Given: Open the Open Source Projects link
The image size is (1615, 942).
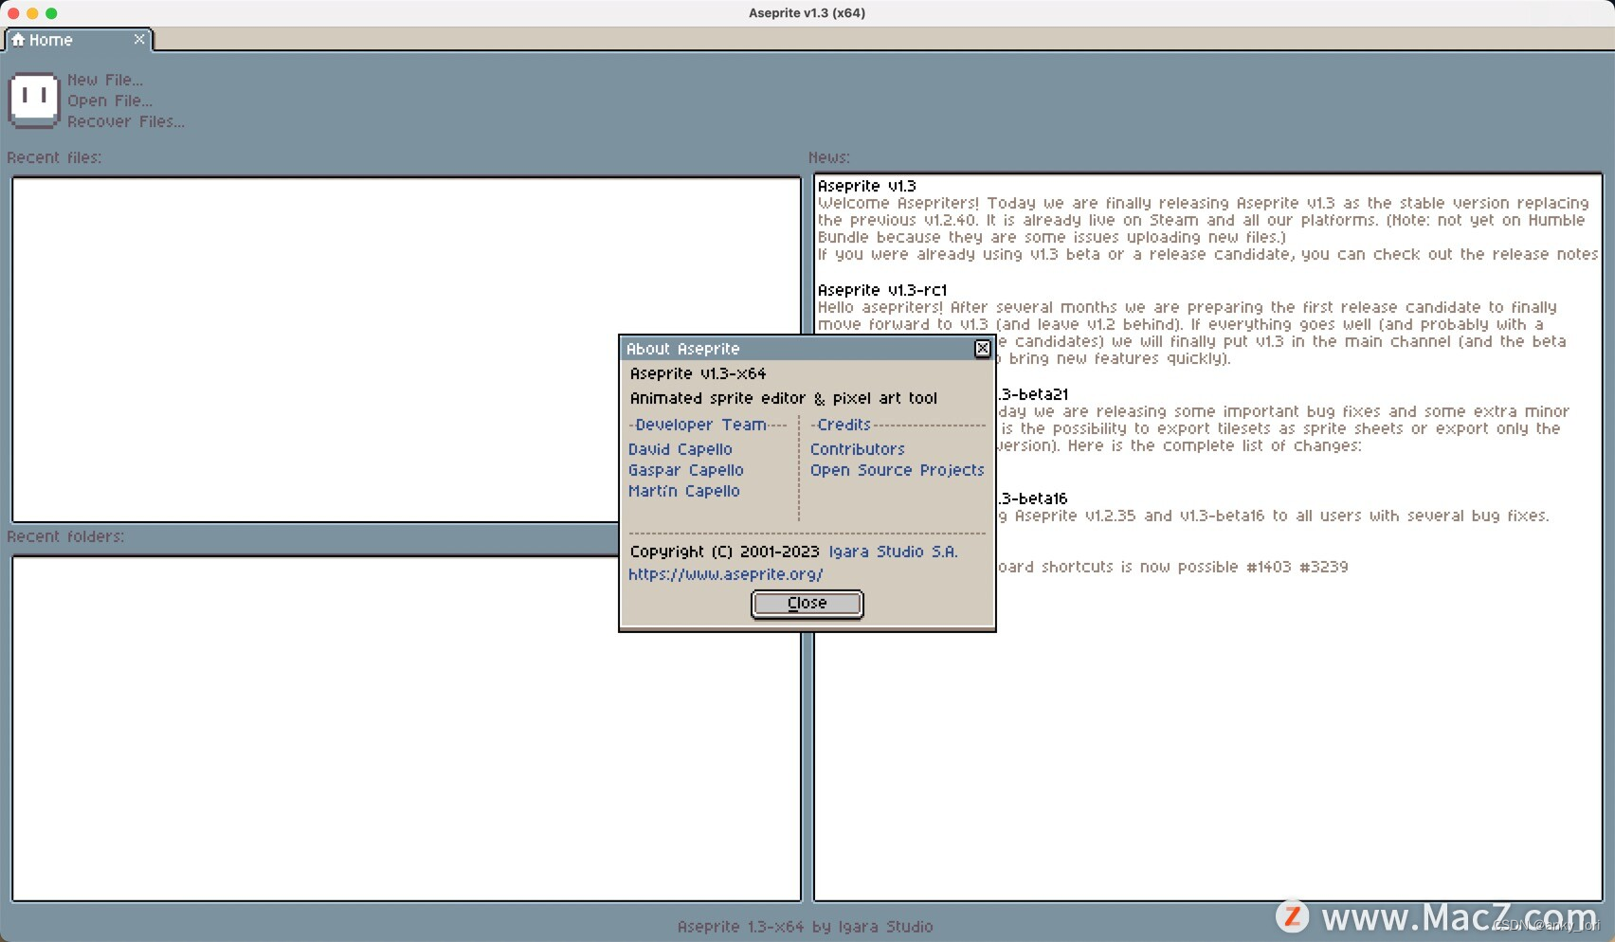Looking at the screenshot, I should (x=898, y=470).
